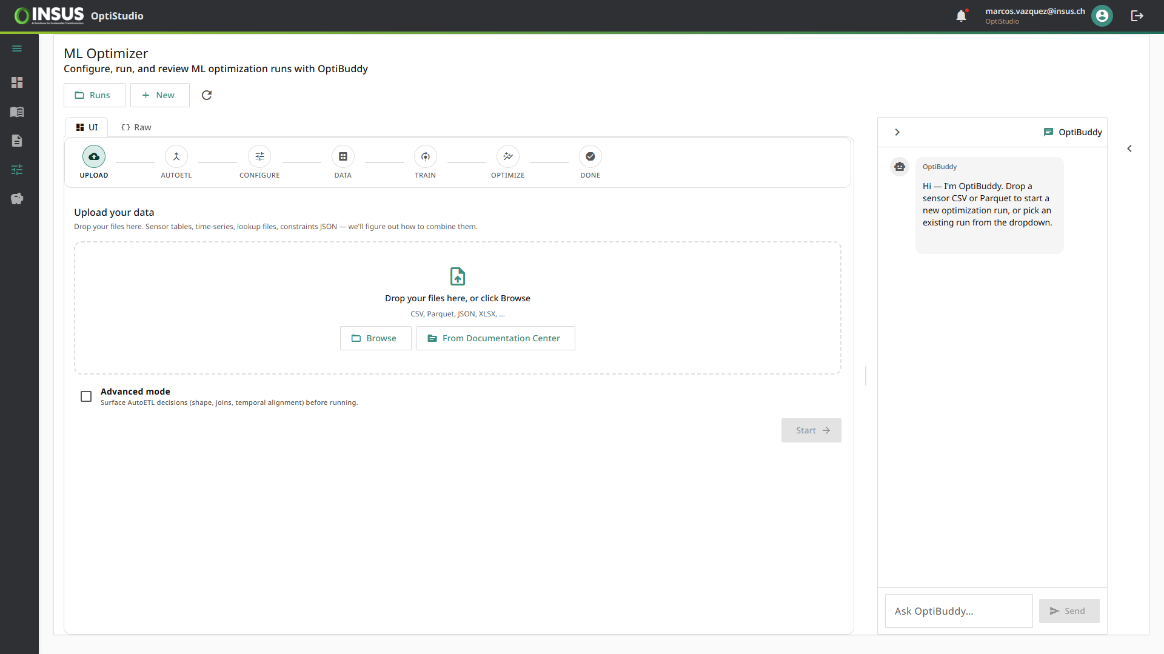Create a New run
Viewport: 1164px width, 654px height.
(160, 95)
